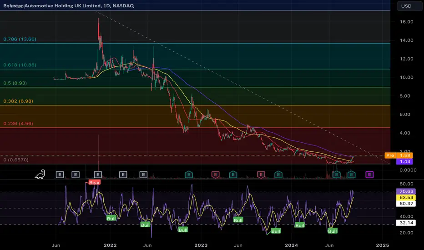Click the 2022 time axis label
The image size is (424, 250).
pos(110,245)
